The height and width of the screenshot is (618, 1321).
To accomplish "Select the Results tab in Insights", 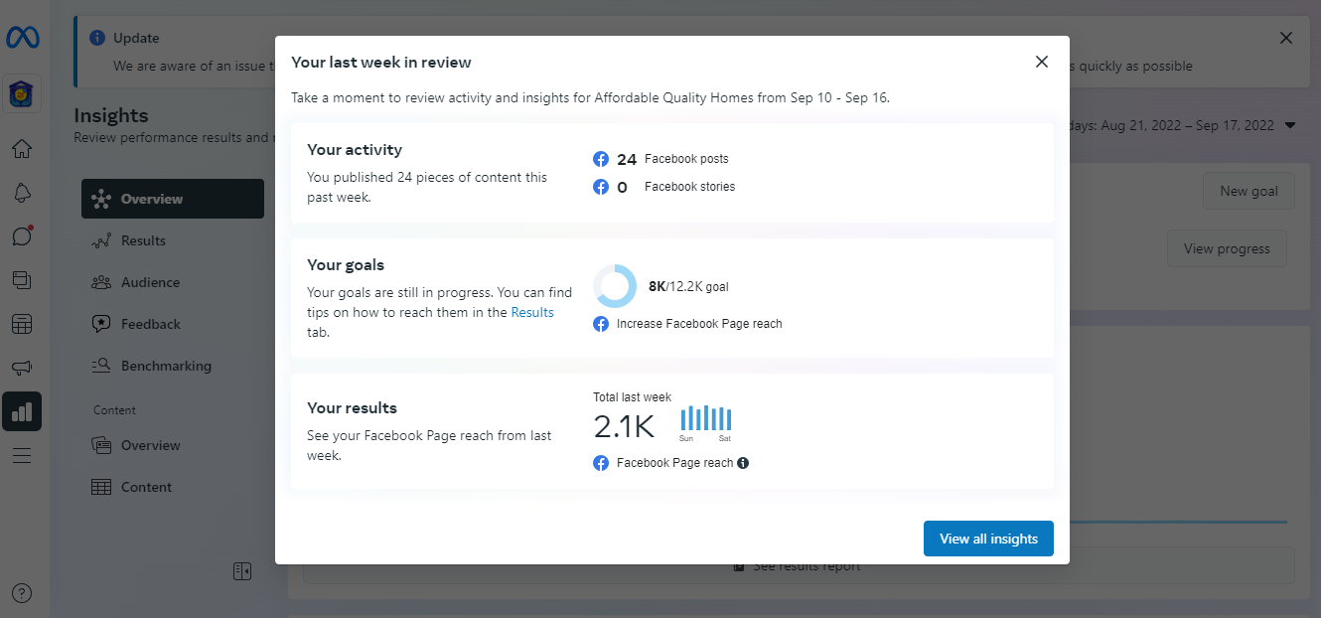I will tap(143, 240).
